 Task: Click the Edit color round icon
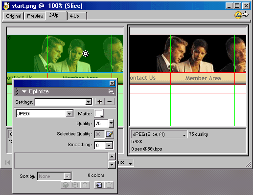coord(66,185)
